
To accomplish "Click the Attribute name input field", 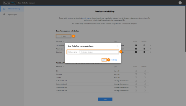I will pos(99,52).
